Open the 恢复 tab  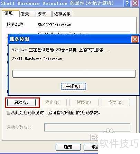[x=42, y=14]
